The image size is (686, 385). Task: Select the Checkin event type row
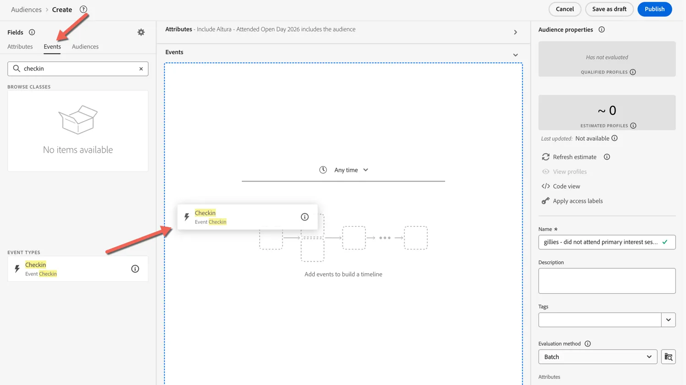point(78,269)
